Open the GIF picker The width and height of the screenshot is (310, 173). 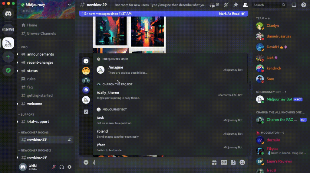click(224, 162)
